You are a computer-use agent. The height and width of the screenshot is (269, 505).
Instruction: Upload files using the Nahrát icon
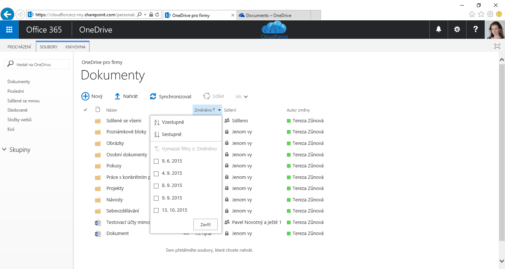pos(116,96)
